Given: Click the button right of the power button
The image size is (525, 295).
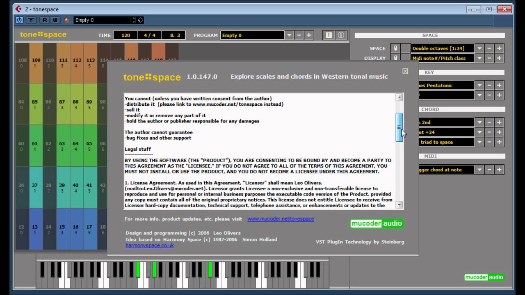Looking at the screenshot, I should 31,20.
